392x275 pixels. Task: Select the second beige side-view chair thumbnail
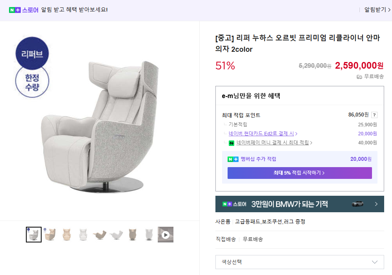(x=50, y=235)
